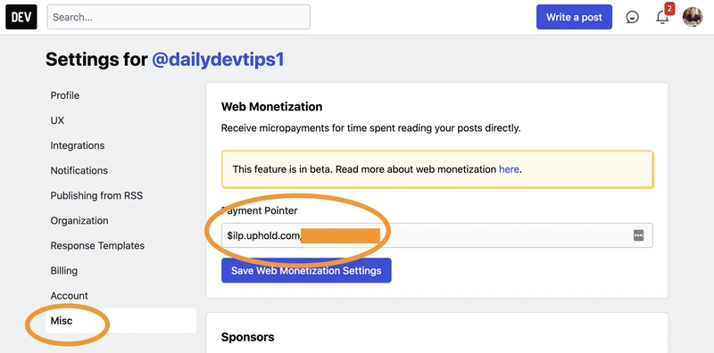
Task: Open the Billing section
Action: tap(63, 271)
